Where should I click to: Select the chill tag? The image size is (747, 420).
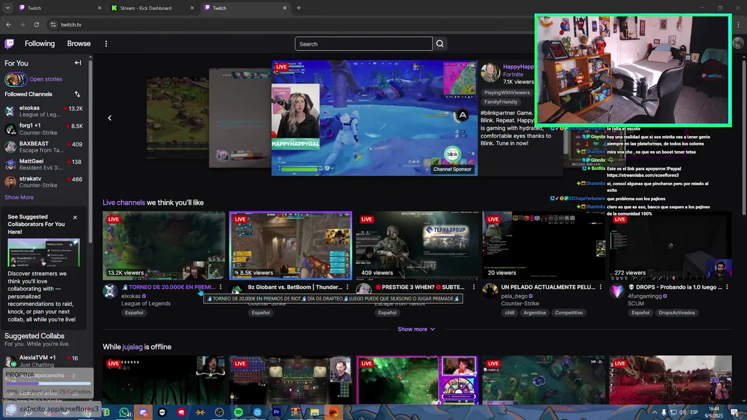tap(509, 313)
